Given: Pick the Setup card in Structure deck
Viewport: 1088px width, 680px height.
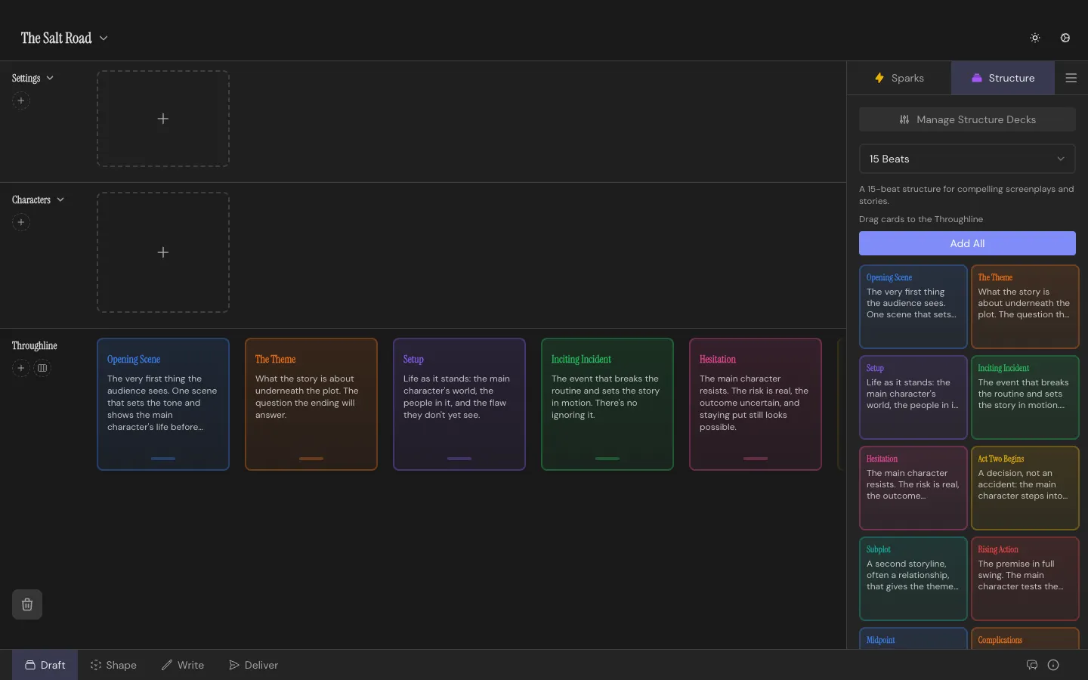Looking at the screenshot, I should pos(913,397).
